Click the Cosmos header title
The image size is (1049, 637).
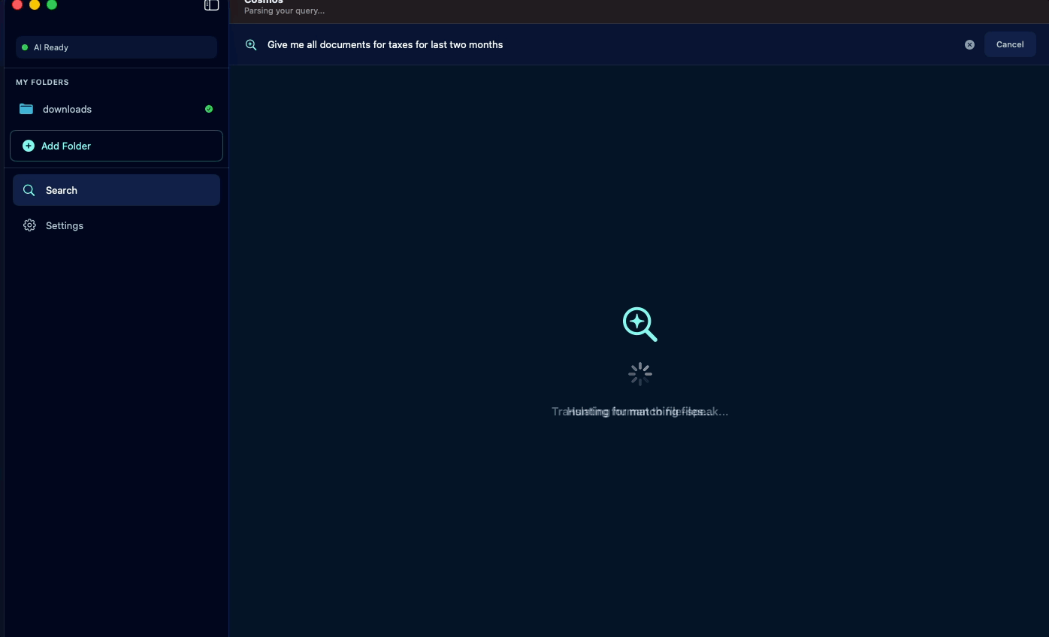click(263, 2)
